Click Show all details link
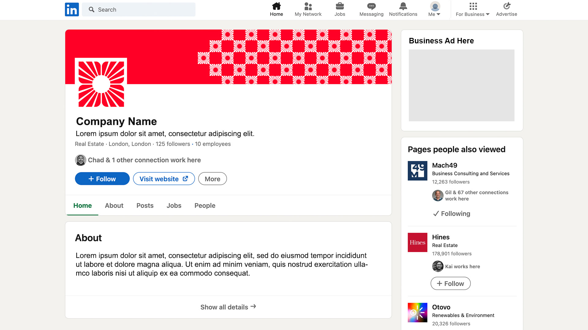This screenshot has width=588, height=330. (x=228, y=307)
